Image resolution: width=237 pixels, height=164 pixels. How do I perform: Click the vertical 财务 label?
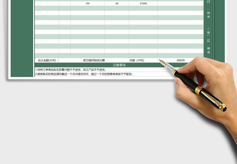coord(209,15)
